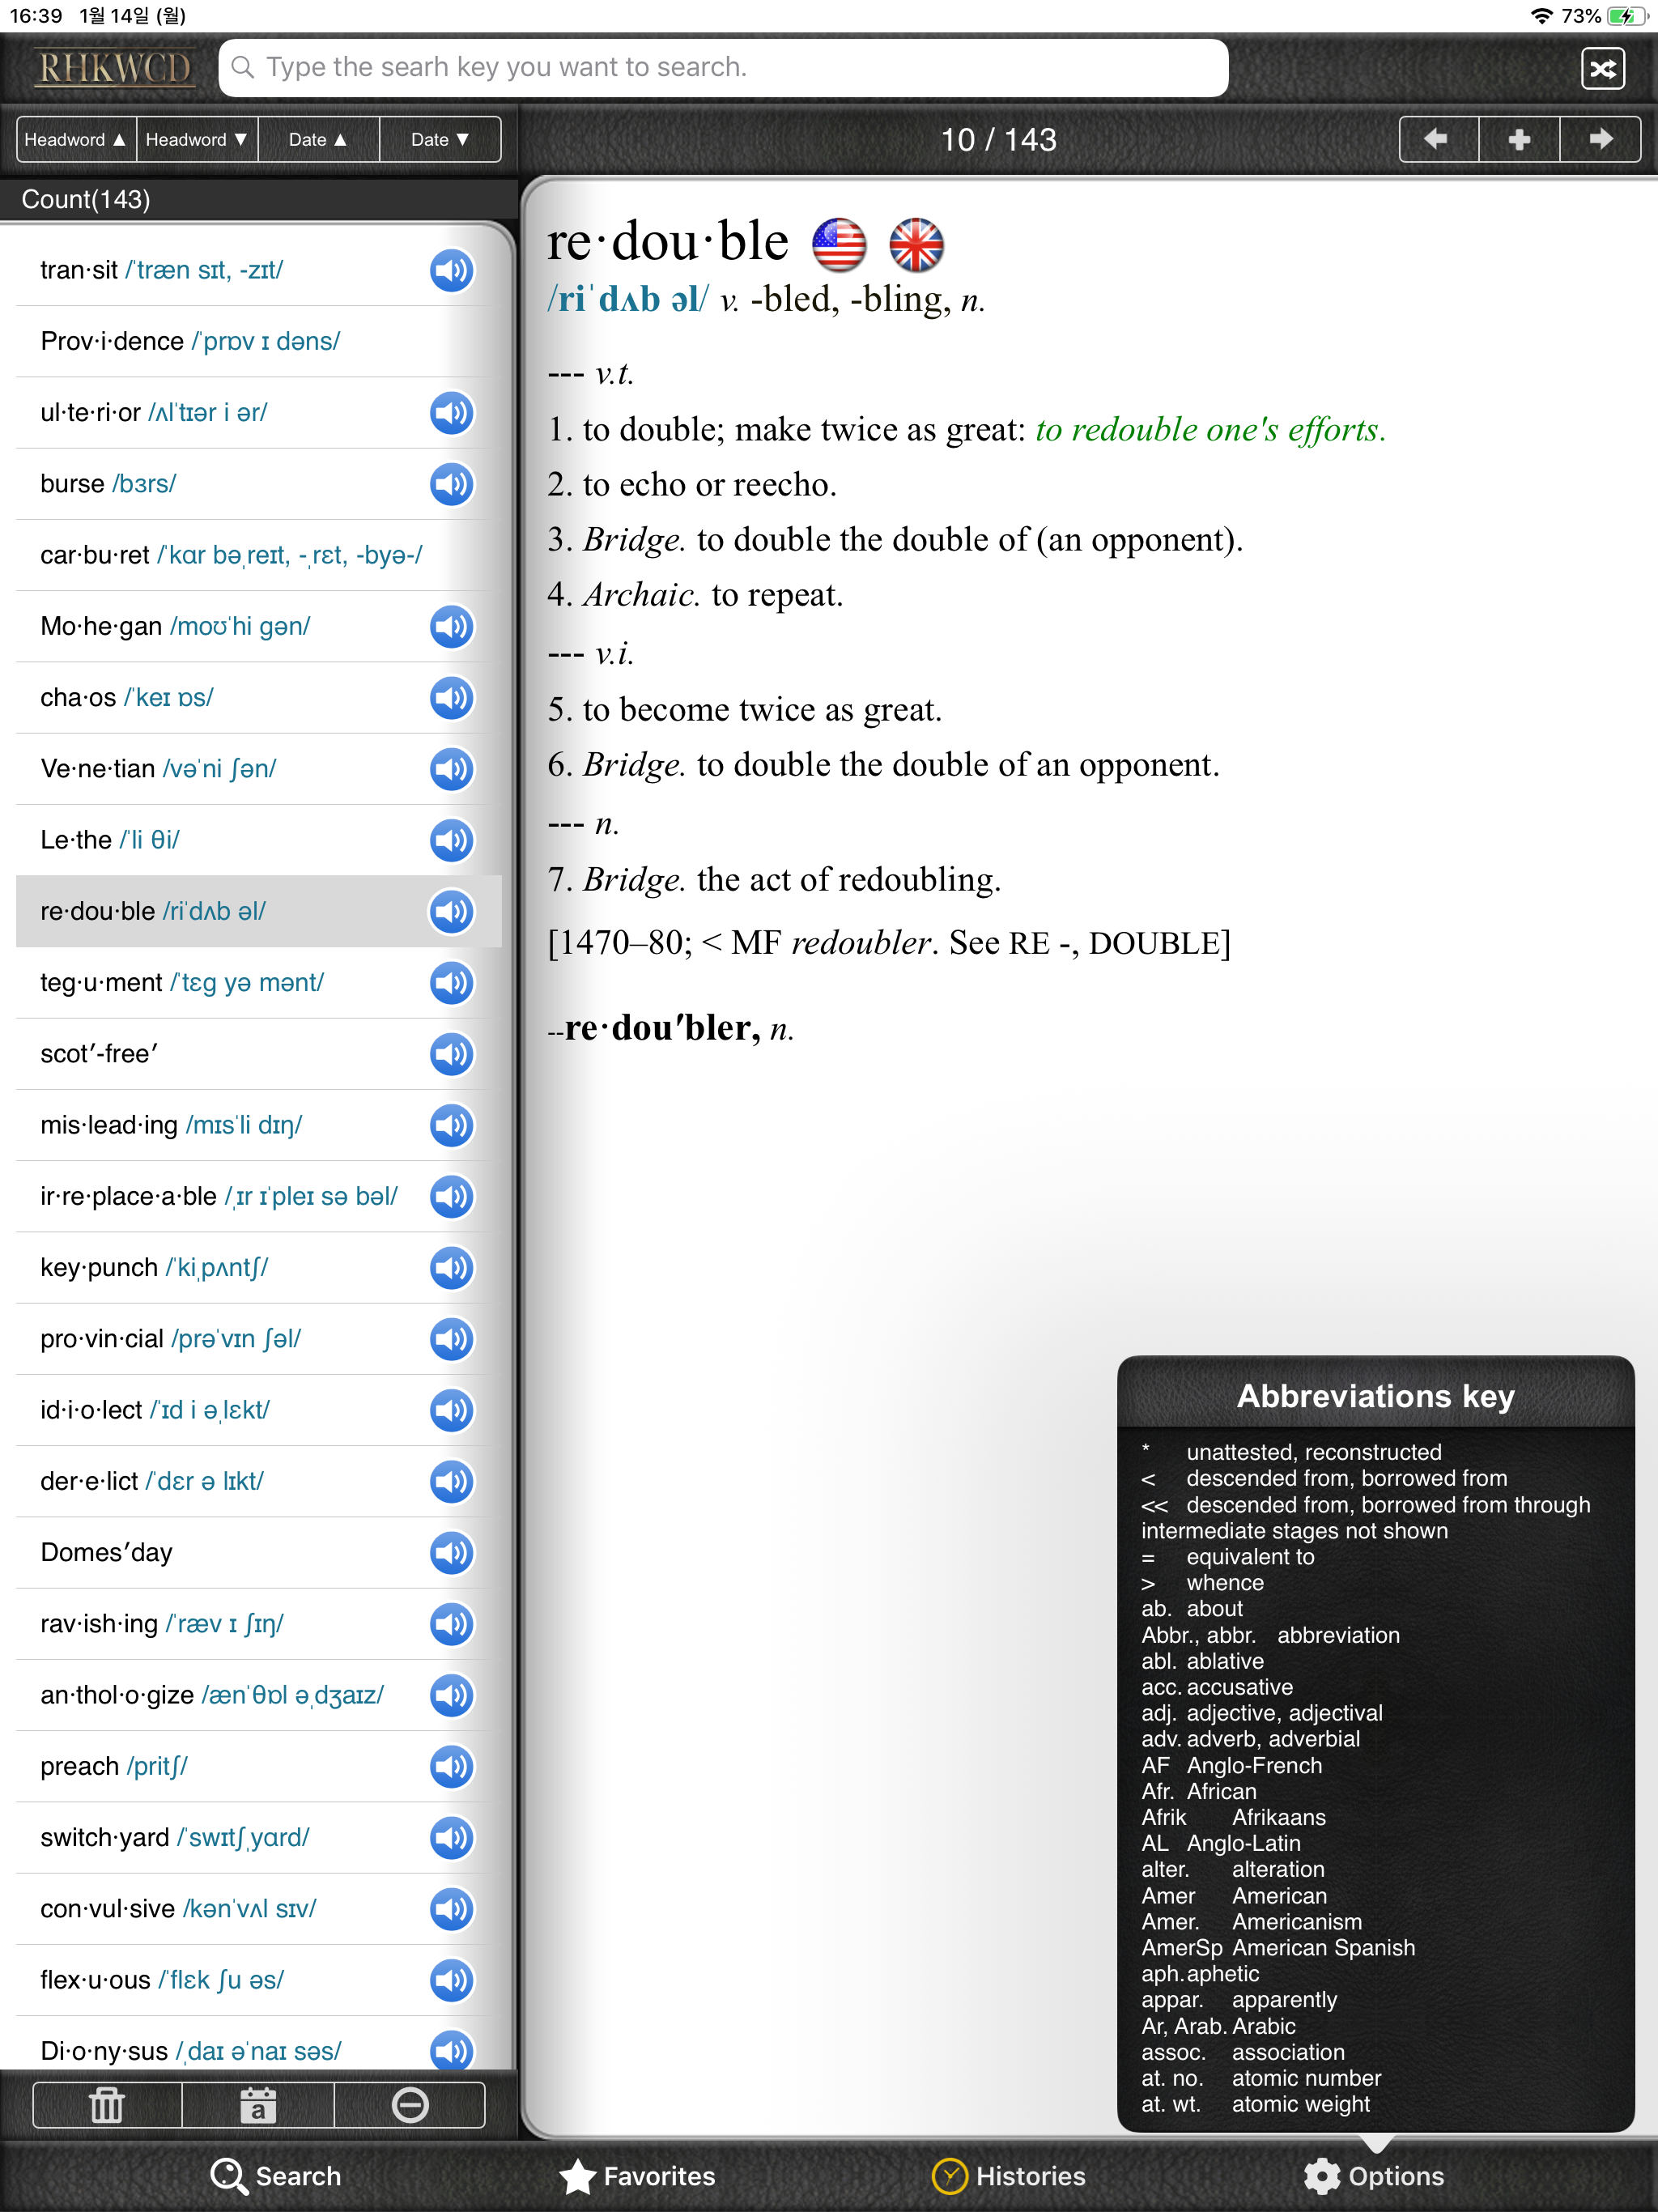Tap the calendar date delete icon
This screenshot has height=2212, width=1658.
258,2105
